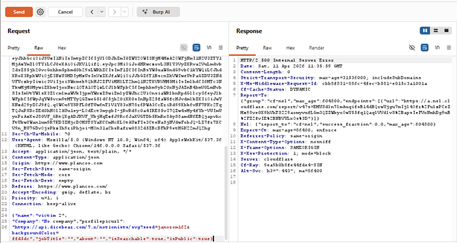Click the Referrer-Policy: same-origin response header
This screenshot has width=457, height=243.
(281, 136)
